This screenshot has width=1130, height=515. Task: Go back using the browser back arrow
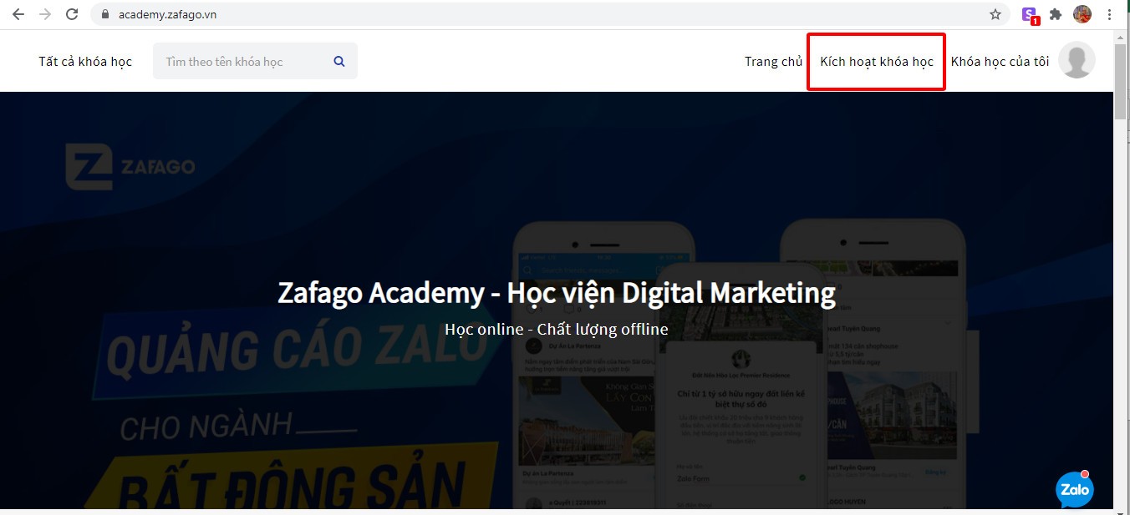[x=18, y=14]
